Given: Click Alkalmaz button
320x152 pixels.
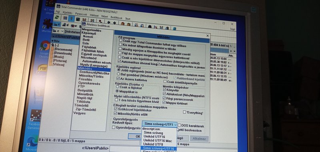Looking at the screenshot, I should pos(199,139).
